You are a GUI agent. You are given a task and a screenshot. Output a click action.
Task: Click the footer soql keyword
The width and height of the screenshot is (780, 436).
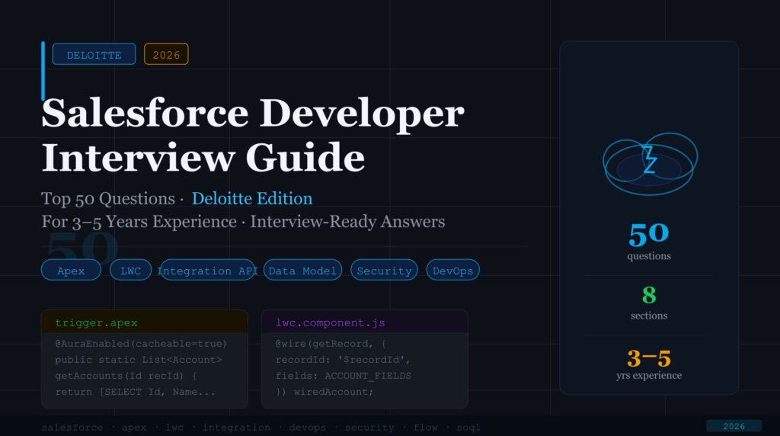468,427
